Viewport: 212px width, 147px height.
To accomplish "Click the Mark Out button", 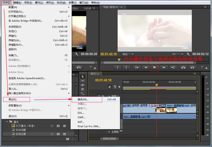I will (126, 67).
